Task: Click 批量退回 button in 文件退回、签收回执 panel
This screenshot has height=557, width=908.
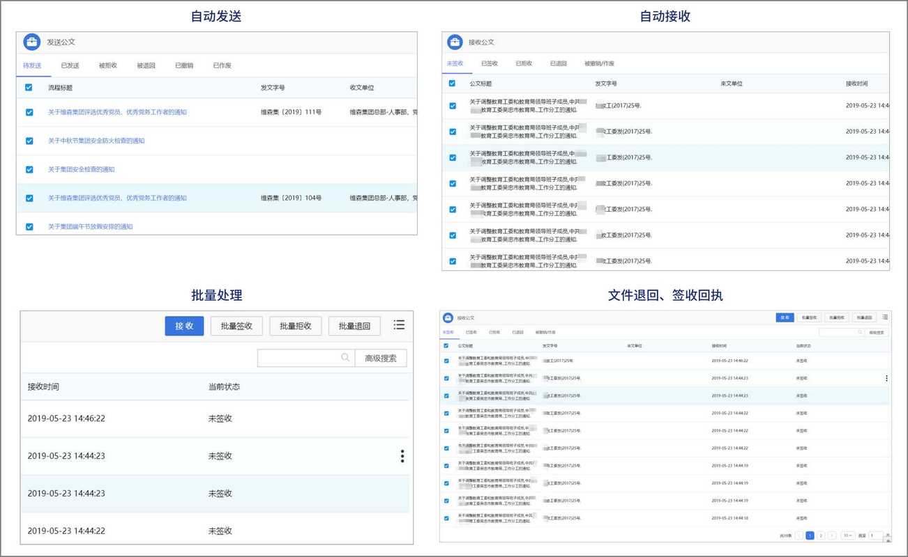Action: pos(864,317)
